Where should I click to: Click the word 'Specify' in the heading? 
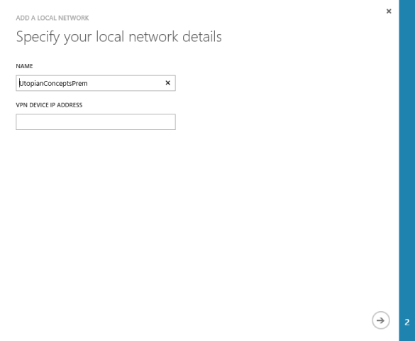click(38, 37)
